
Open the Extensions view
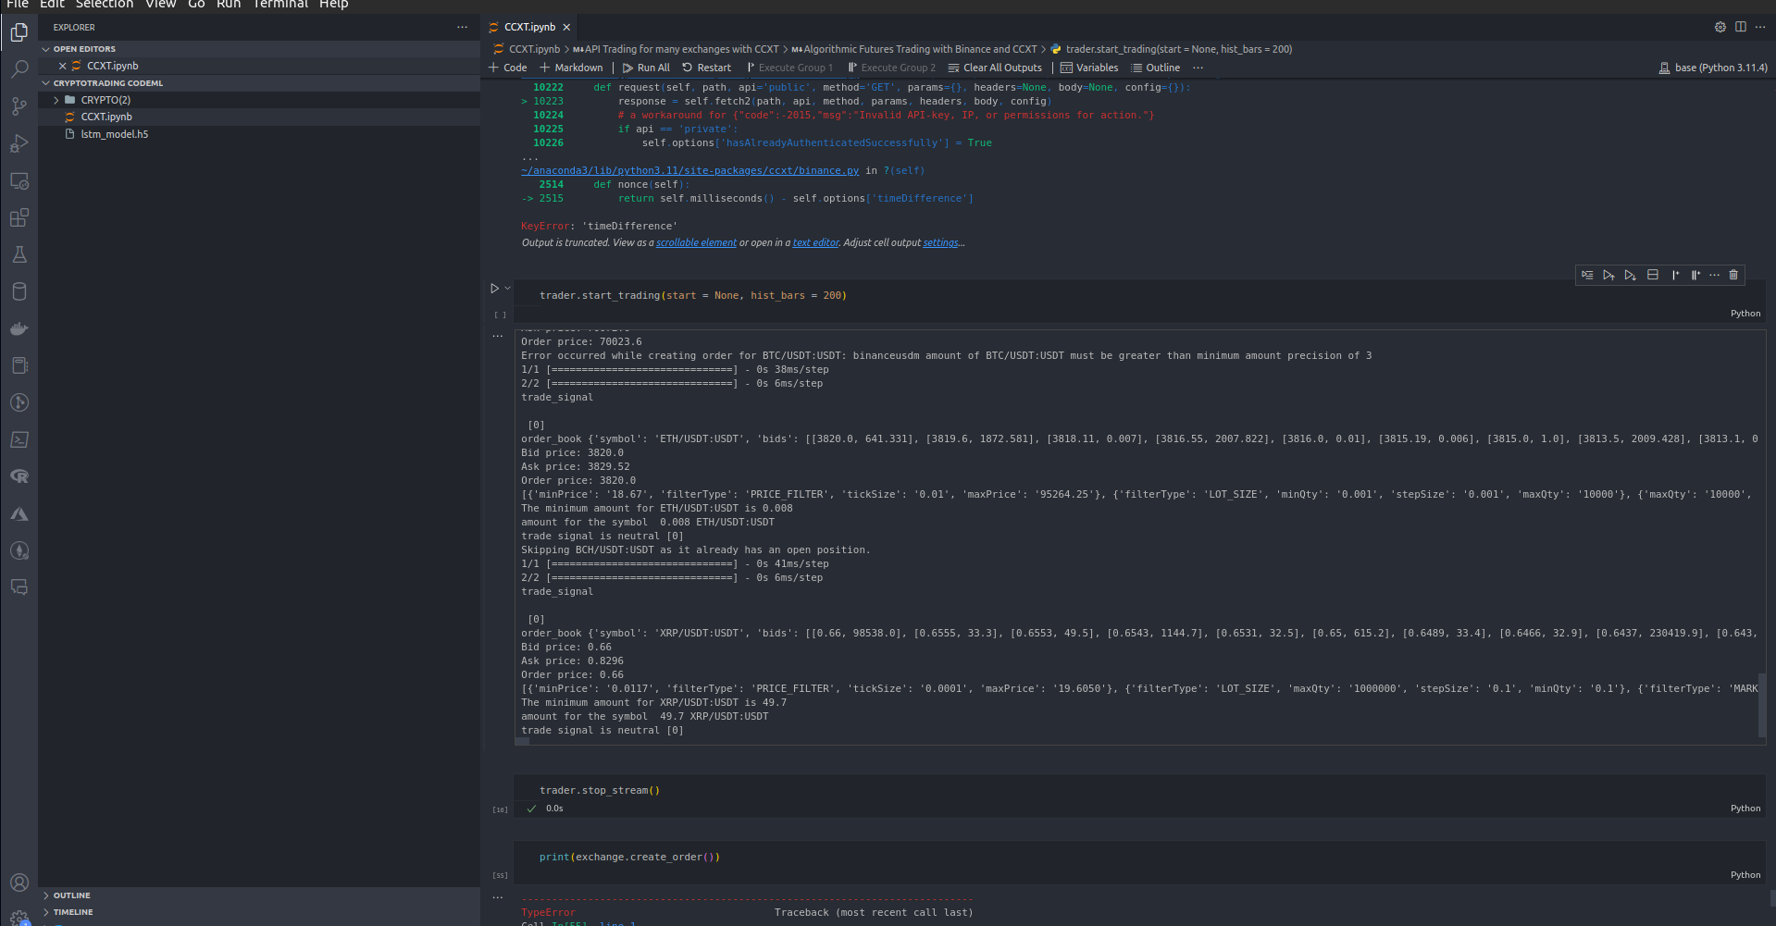pyautogui.click(x=19, y=217)
